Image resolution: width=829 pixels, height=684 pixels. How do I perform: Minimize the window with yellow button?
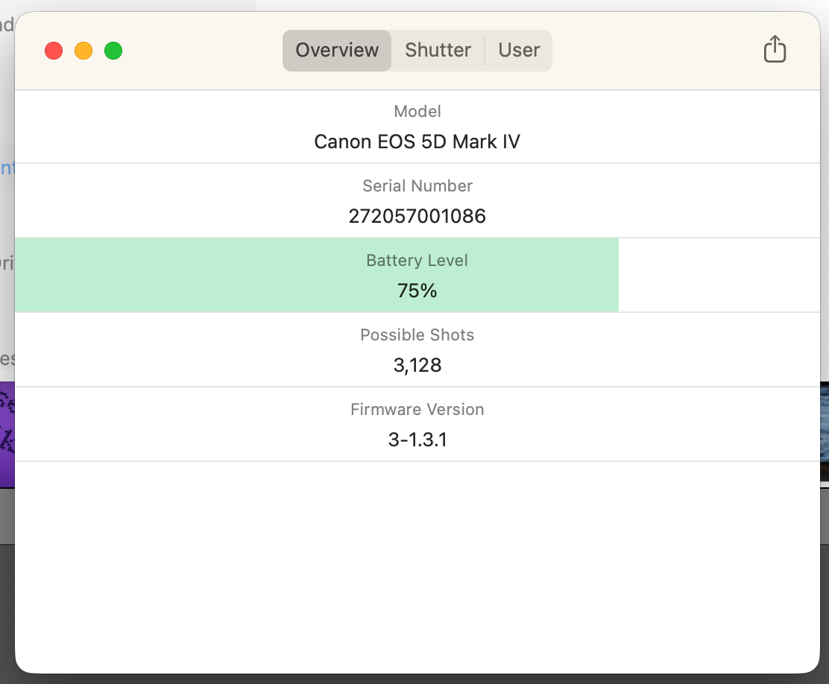click(83, 51)
